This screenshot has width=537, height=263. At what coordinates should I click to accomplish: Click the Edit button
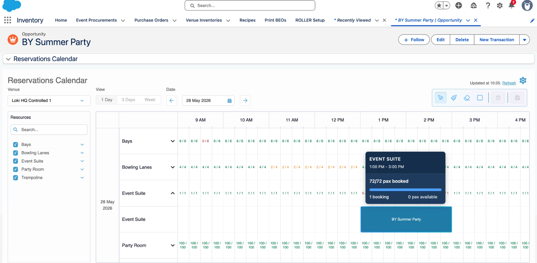(x=441, y=40)
